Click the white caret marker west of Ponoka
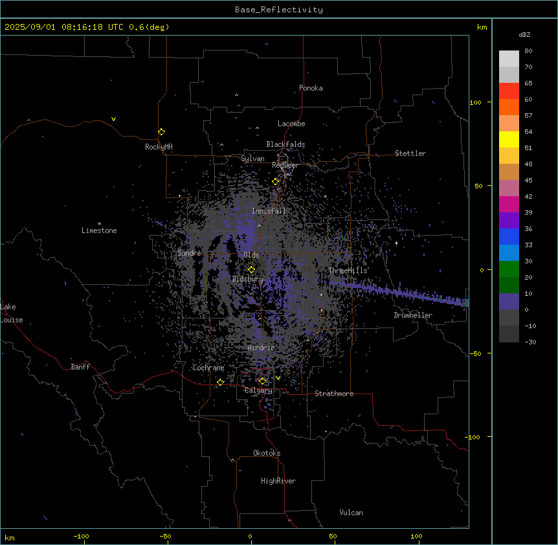This screenshot has width=558, height=545. point(236,95)
